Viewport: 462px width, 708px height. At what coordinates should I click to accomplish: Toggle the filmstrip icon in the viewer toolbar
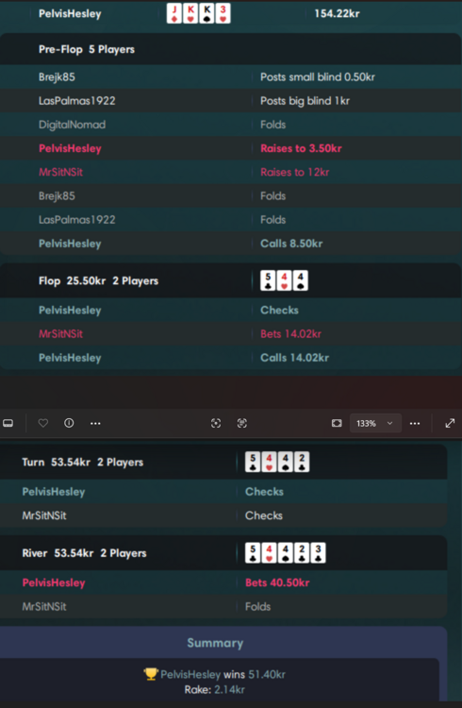pos(8,423)
